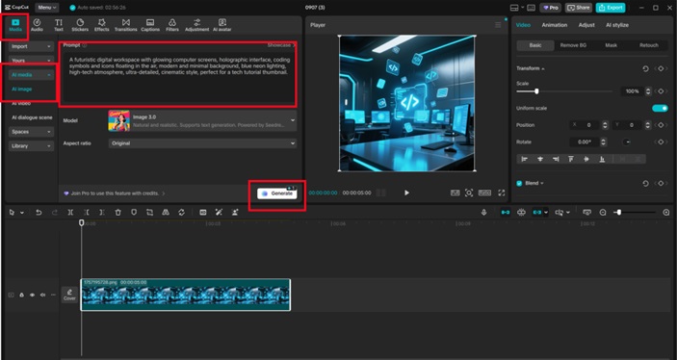The width and height of the screenshot is (677, 360).
Task: Click the Generate button
Action: (x=277, y=193)
